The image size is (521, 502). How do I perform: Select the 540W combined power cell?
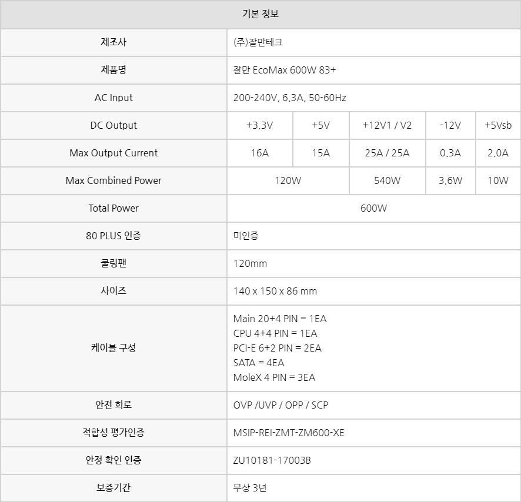387,180
